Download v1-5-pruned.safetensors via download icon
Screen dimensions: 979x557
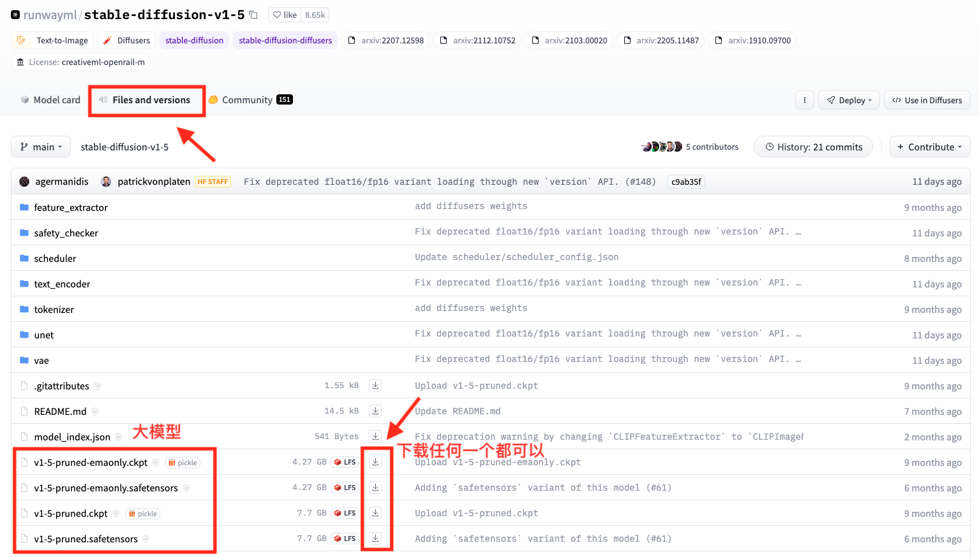[376, 539]
